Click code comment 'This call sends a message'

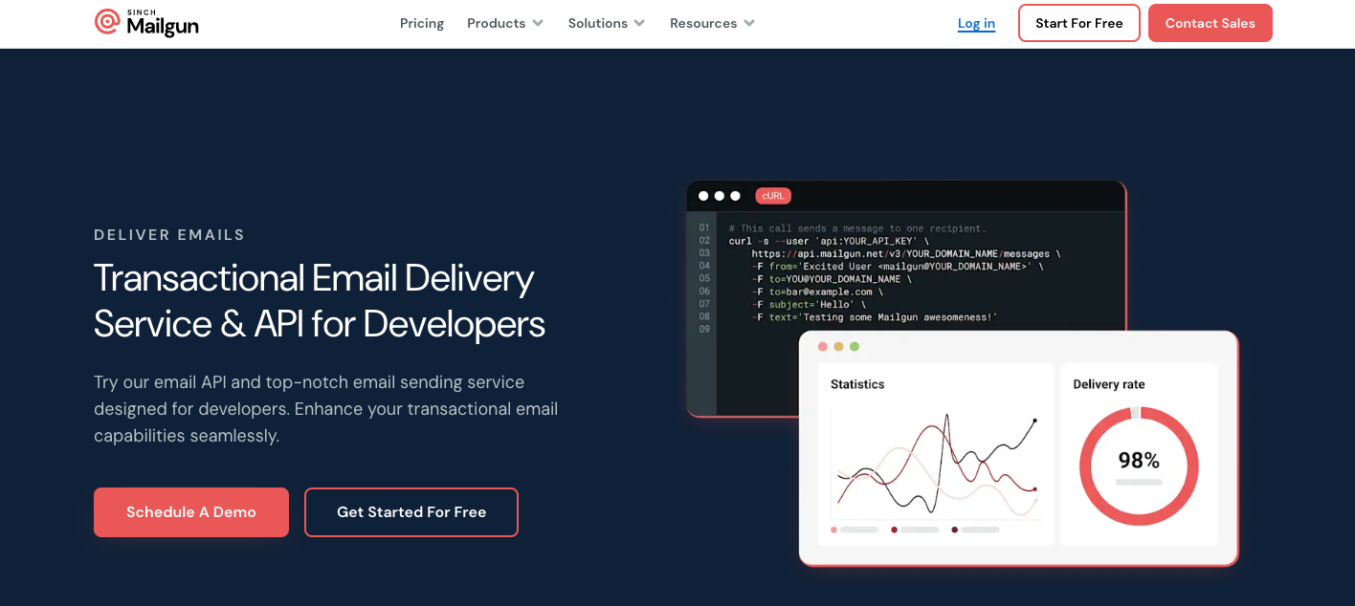coord(857,228)
